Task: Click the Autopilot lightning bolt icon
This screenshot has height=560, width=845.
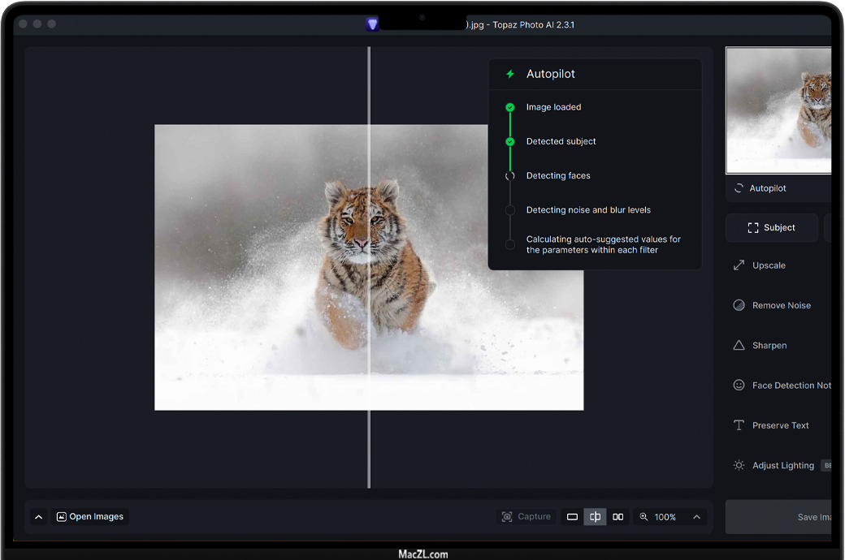Action: pyautogui.click(x=510, y=74)
